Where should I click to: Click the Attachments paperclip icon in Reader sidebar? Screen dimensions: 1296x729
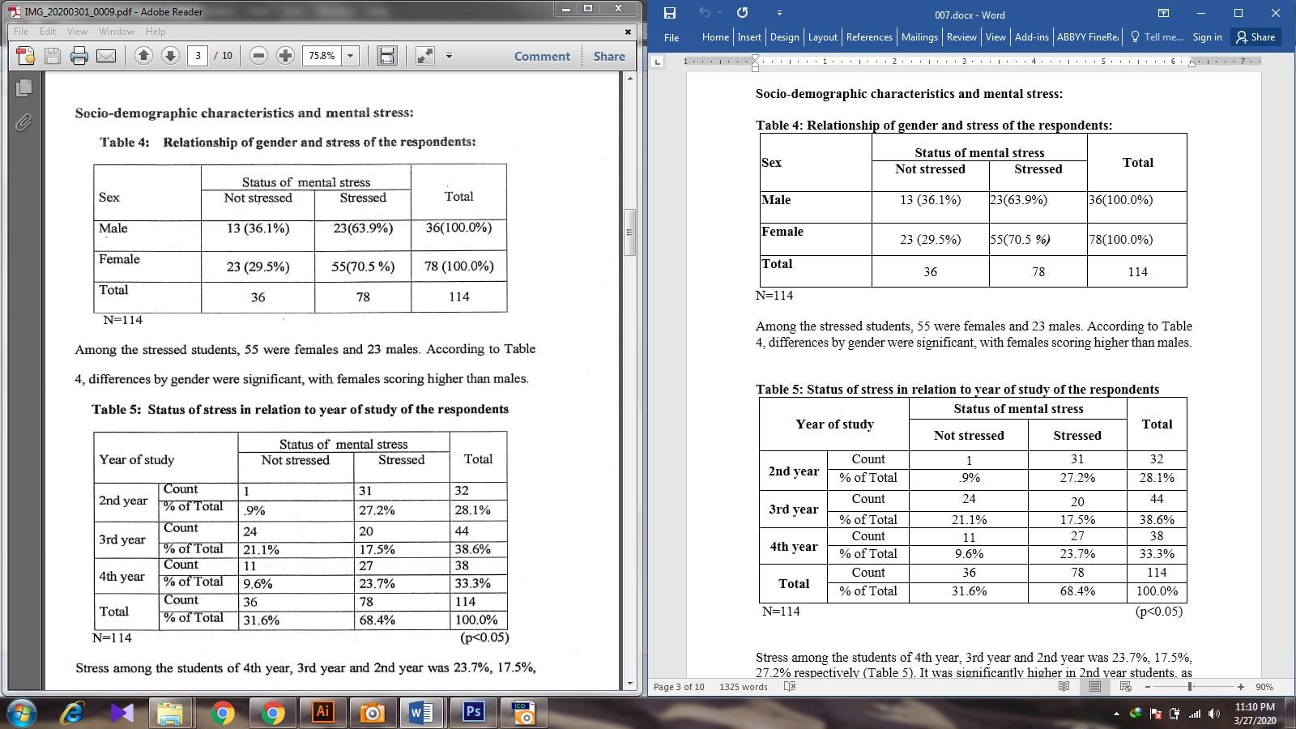[x=23, y=122]
